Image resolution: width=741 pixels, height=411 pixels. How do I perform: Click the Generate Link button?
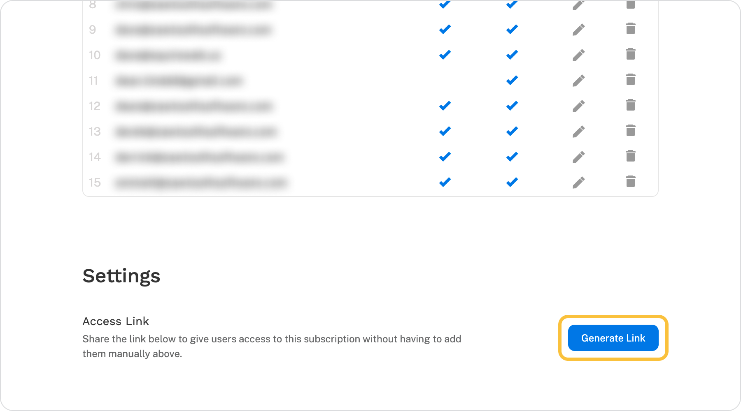point(613,338)
